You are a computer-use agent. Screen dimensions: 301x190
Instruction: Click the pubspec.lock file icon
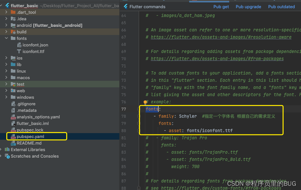pyautogui.click(x=13, y=130)
